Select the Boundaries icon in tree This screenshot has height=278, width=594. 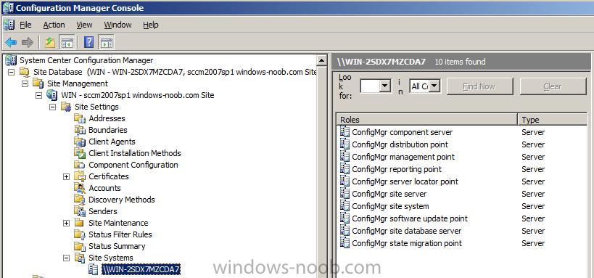pyautogui.click(x=80, y=130)
